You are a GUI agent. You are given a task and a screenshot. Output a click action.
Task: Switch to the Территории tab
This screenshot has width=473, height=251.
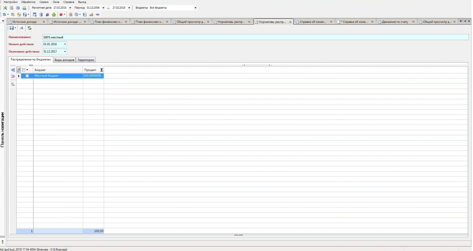pyautogui.click(x=86, y=60)
